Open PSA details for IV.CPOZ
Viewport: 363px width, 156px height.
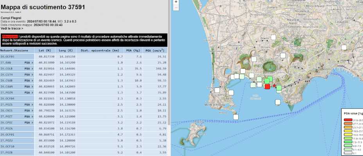pyautogui.click(x=29, y=122)
